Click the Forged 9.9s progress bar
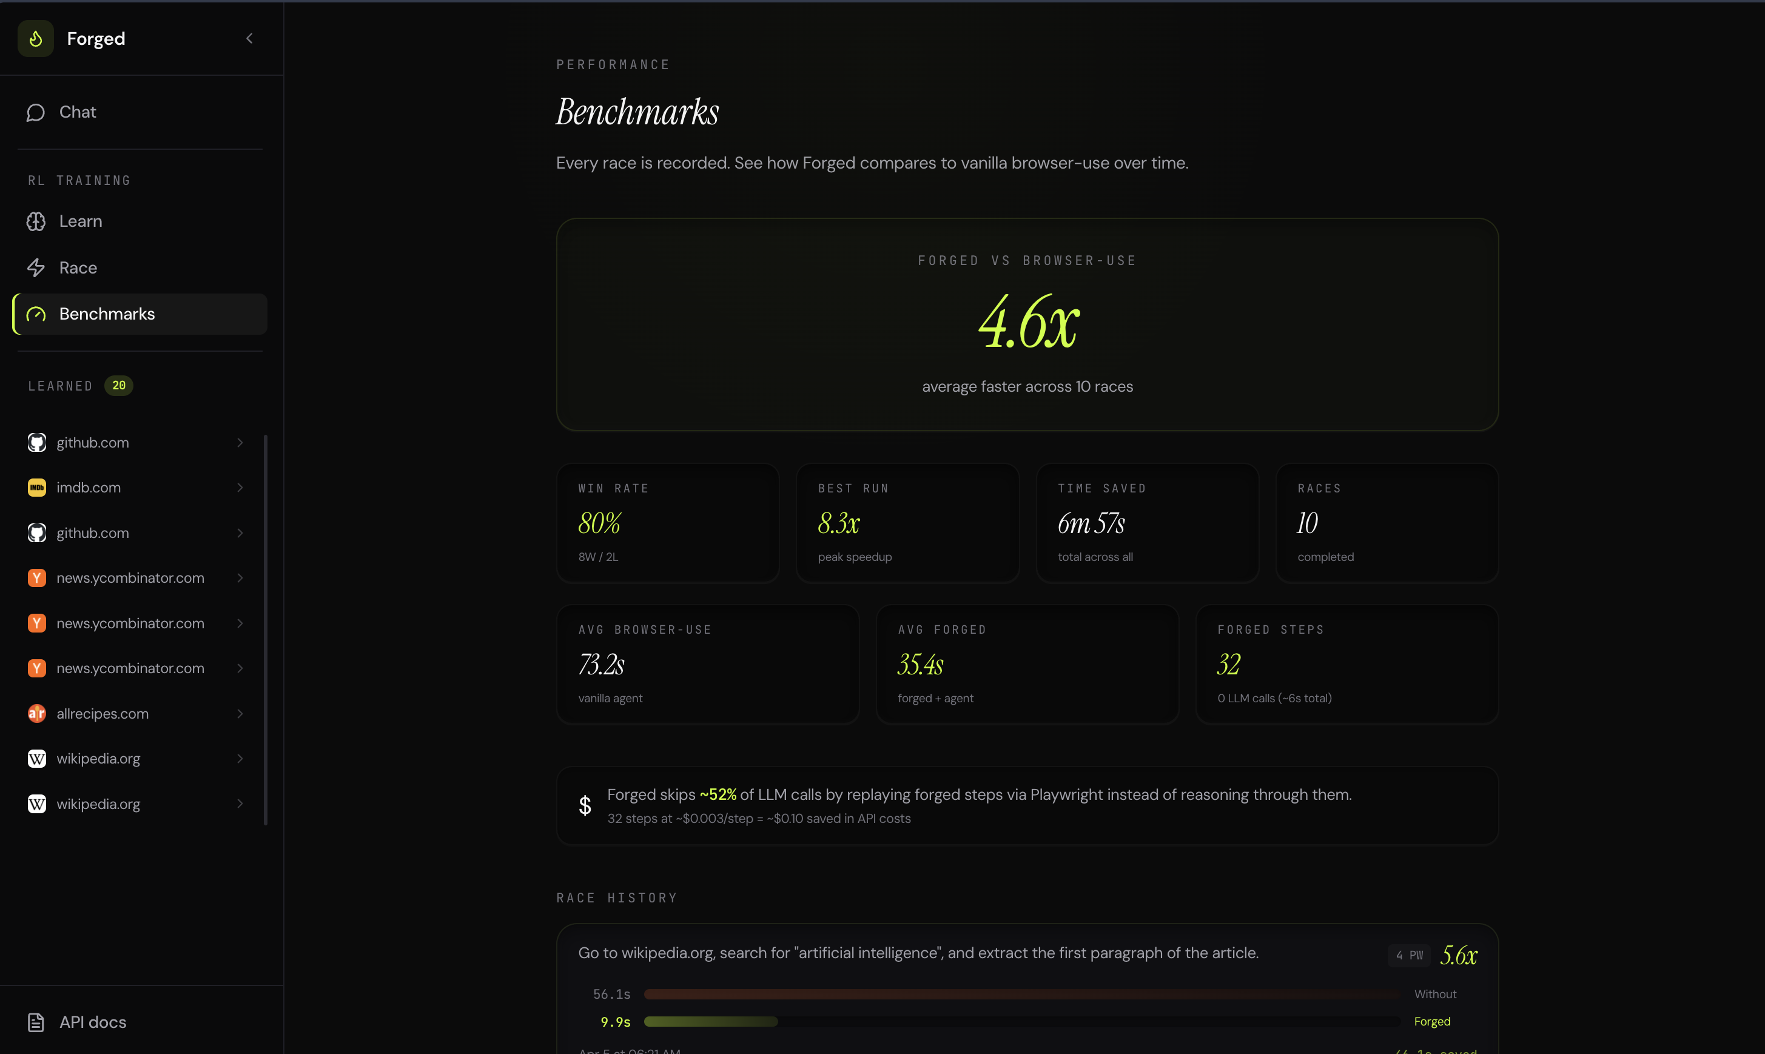Viewport: 1765px width, 1054px height. click(x=710, y=1021)
